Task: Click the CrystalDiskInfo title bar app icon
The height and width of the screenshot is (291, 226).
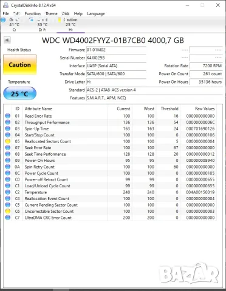Action: tap(6, 5)
